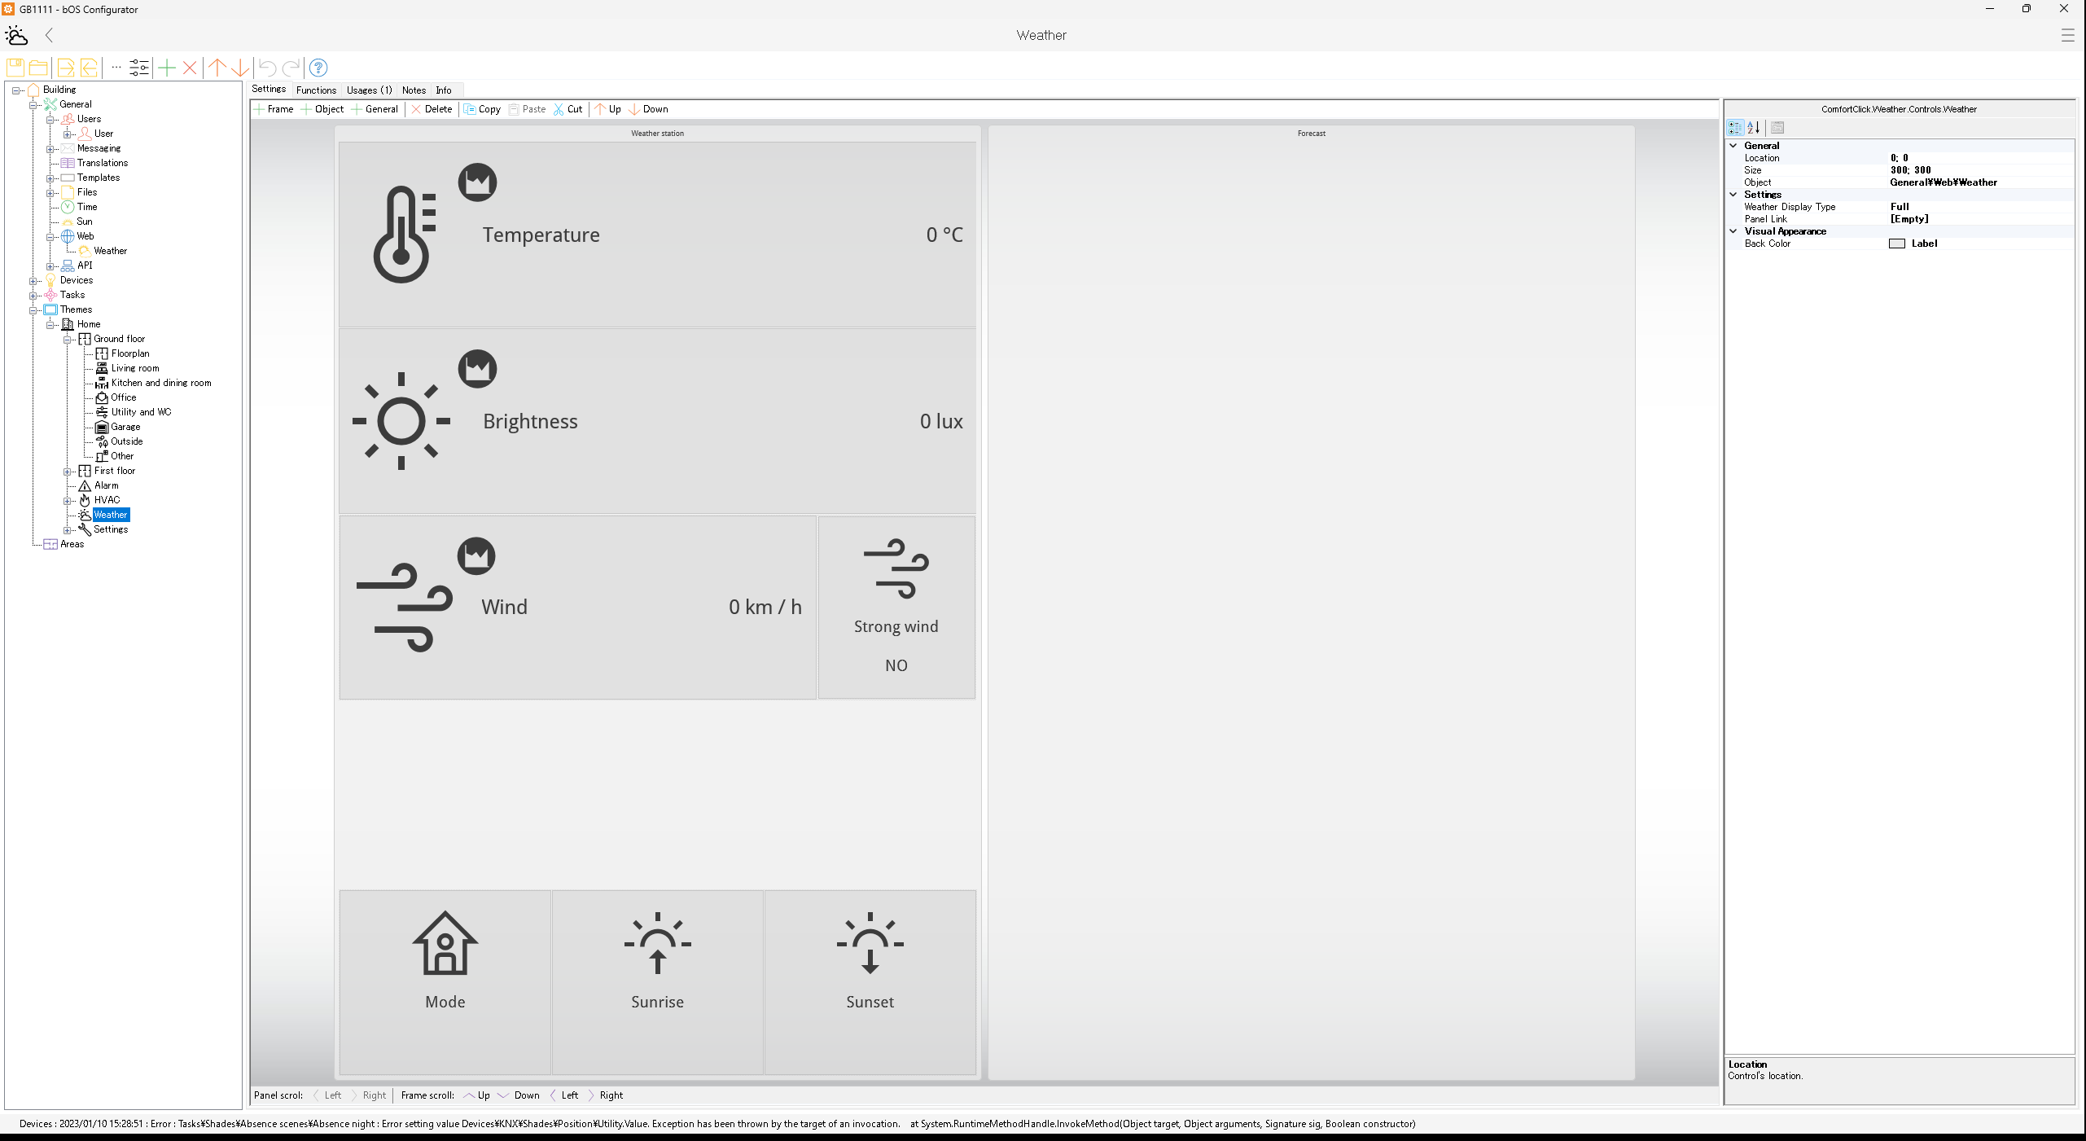
Task: Open the Usages (1) tab
Action: pos(369,90)
